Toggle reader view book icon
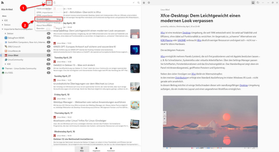279x152 pixels. [x=253, y=3]
